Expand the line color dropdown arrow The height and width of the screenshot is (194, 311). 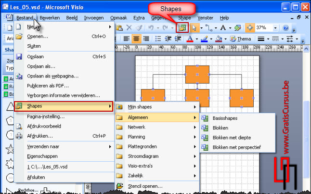click(211, 39)
